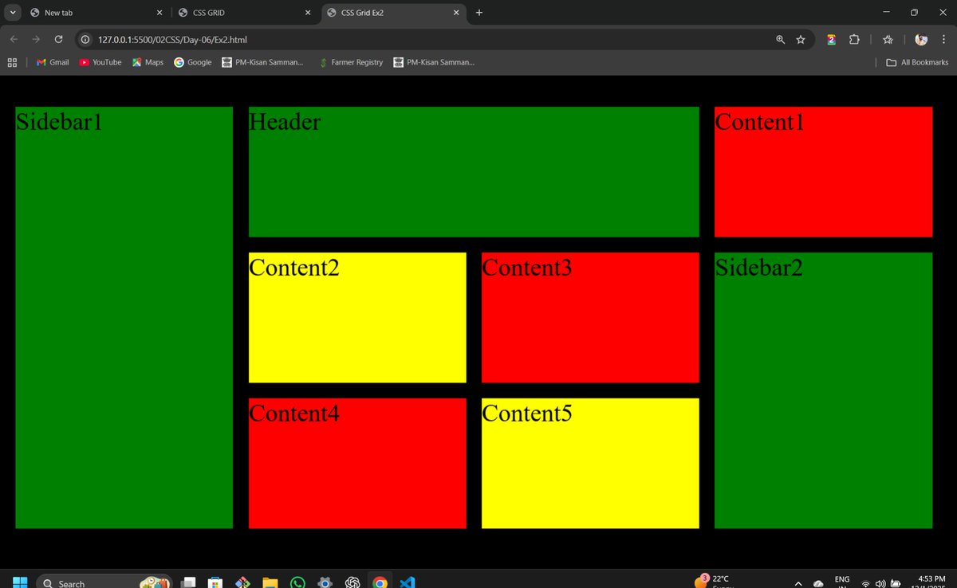Reload the current page
Viewport: 957px width, 588px height.
[58, 39]
